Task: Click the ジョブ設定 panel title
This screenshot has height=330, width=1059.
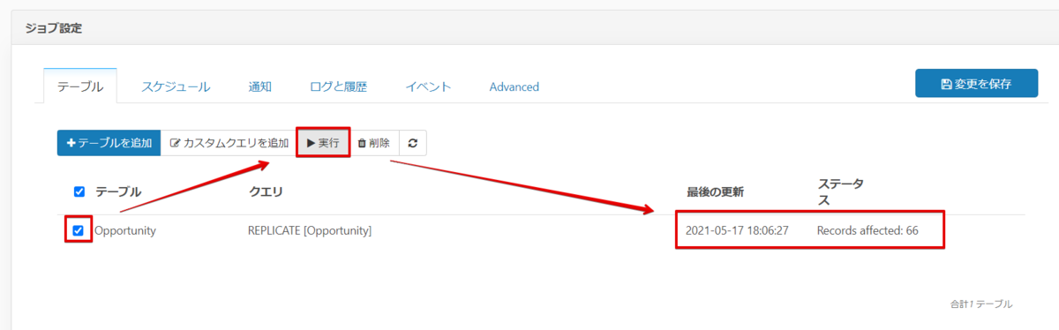Action: point(54,28)
